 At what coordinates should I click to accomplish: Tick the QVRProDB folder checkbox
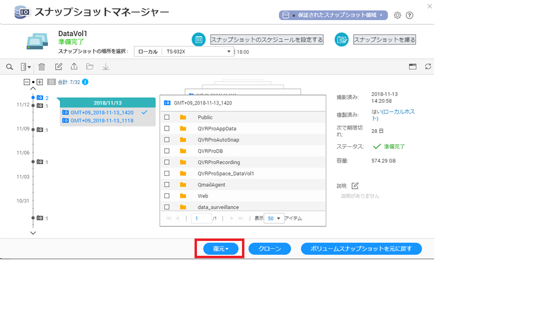click(167, 151)
